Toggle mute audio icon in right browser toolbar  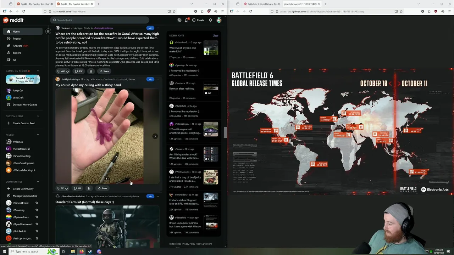443,11
